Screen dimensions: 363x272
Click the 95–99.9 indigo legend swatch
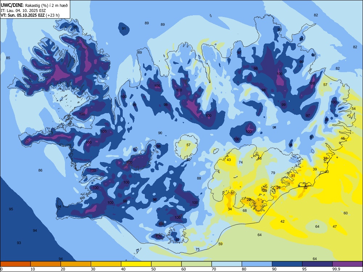[x=317, y=264]
